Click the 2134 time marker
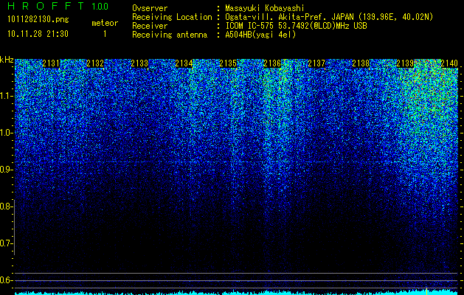 coord(184,63)
